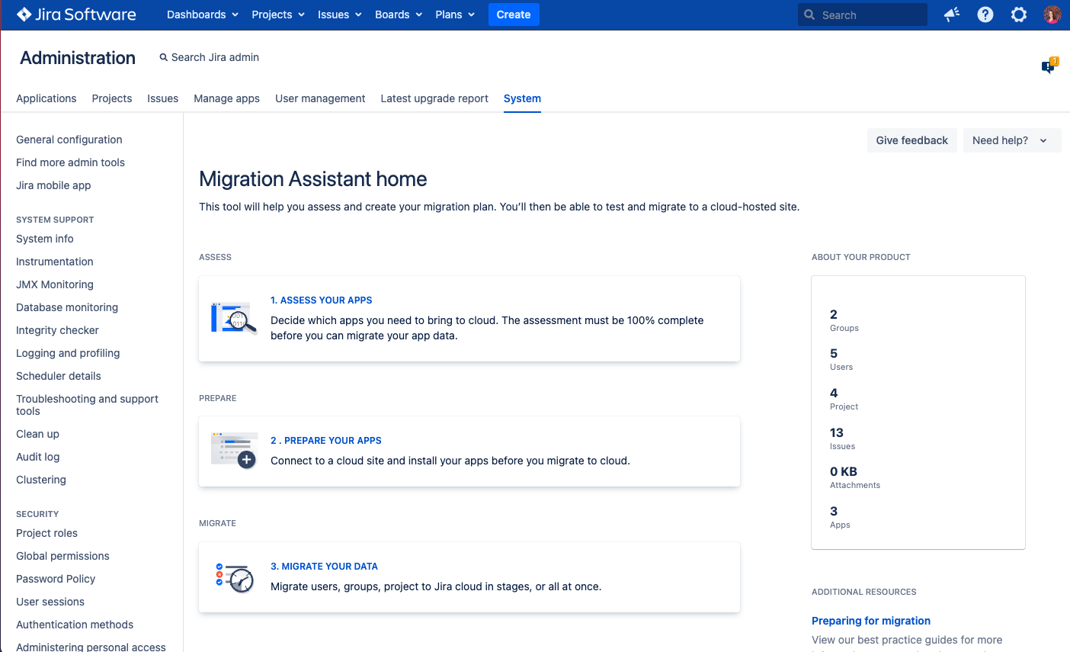
Task: Click the Migrate your data illustration icon
Action: coord(235,578)
